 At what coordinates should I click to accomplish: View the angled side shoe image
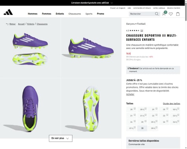coord(91,48)
